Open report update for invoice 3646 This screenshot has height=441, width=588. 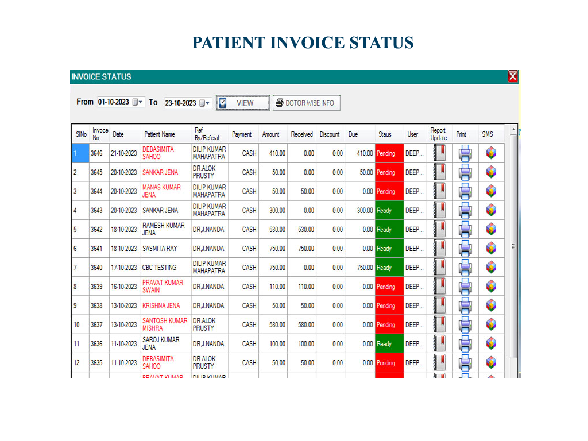[x=439, y=153]
